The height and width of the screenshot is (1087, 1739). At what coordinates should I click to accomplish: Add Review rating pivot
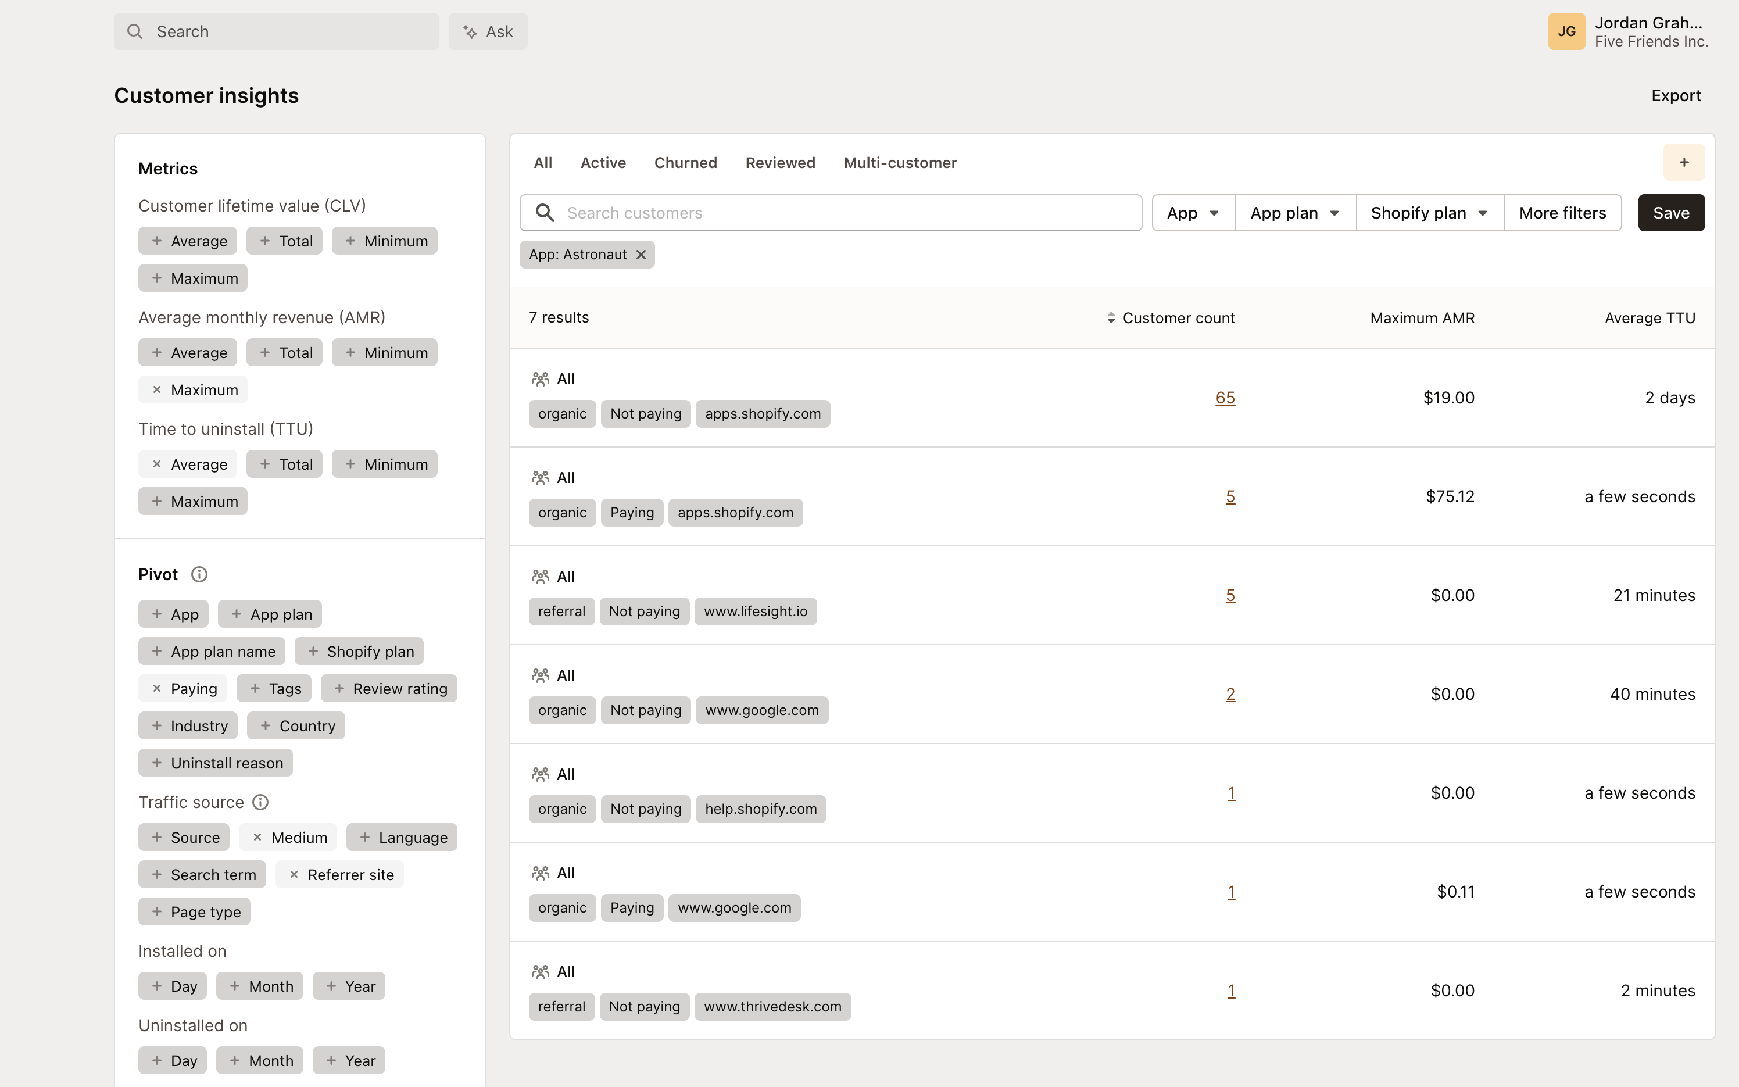(x=389, y=689)
